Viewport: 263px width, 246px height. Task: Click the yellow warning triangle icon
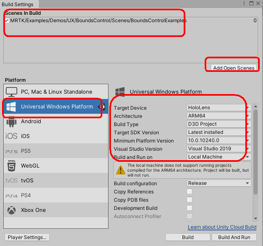(120, 170)
